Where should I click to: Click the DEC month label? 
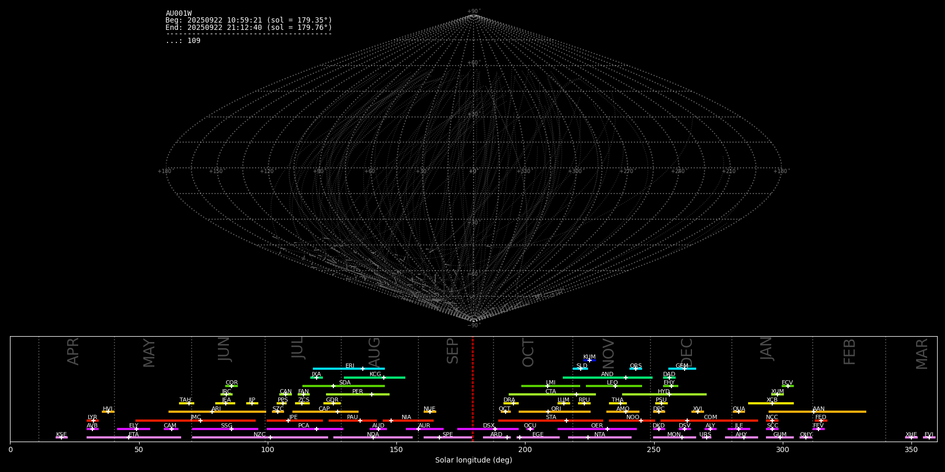point(687,352)
